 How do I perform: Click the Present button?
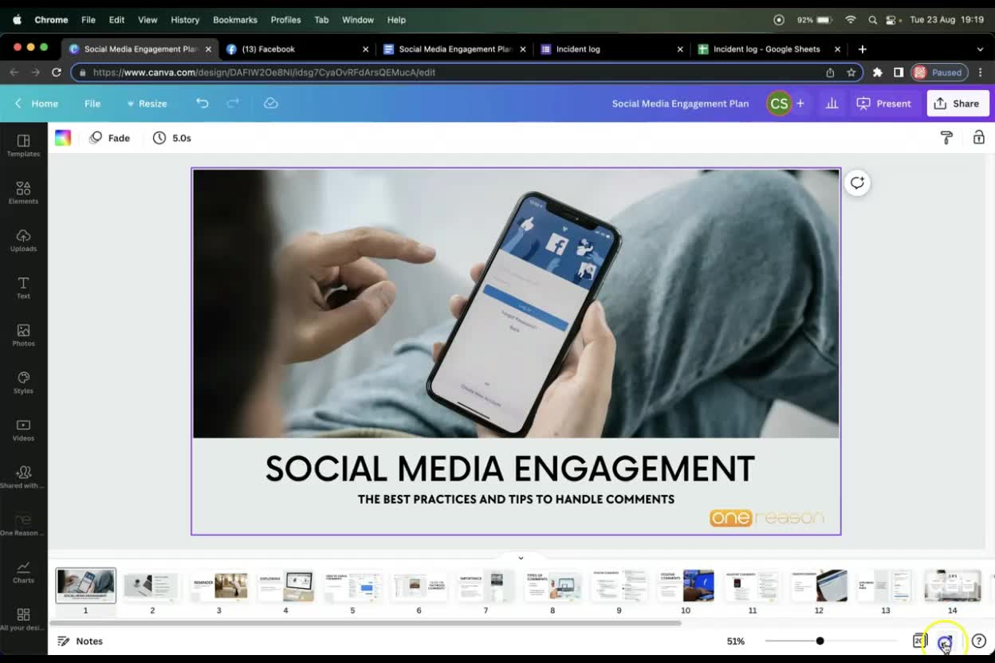pos(884,103)
